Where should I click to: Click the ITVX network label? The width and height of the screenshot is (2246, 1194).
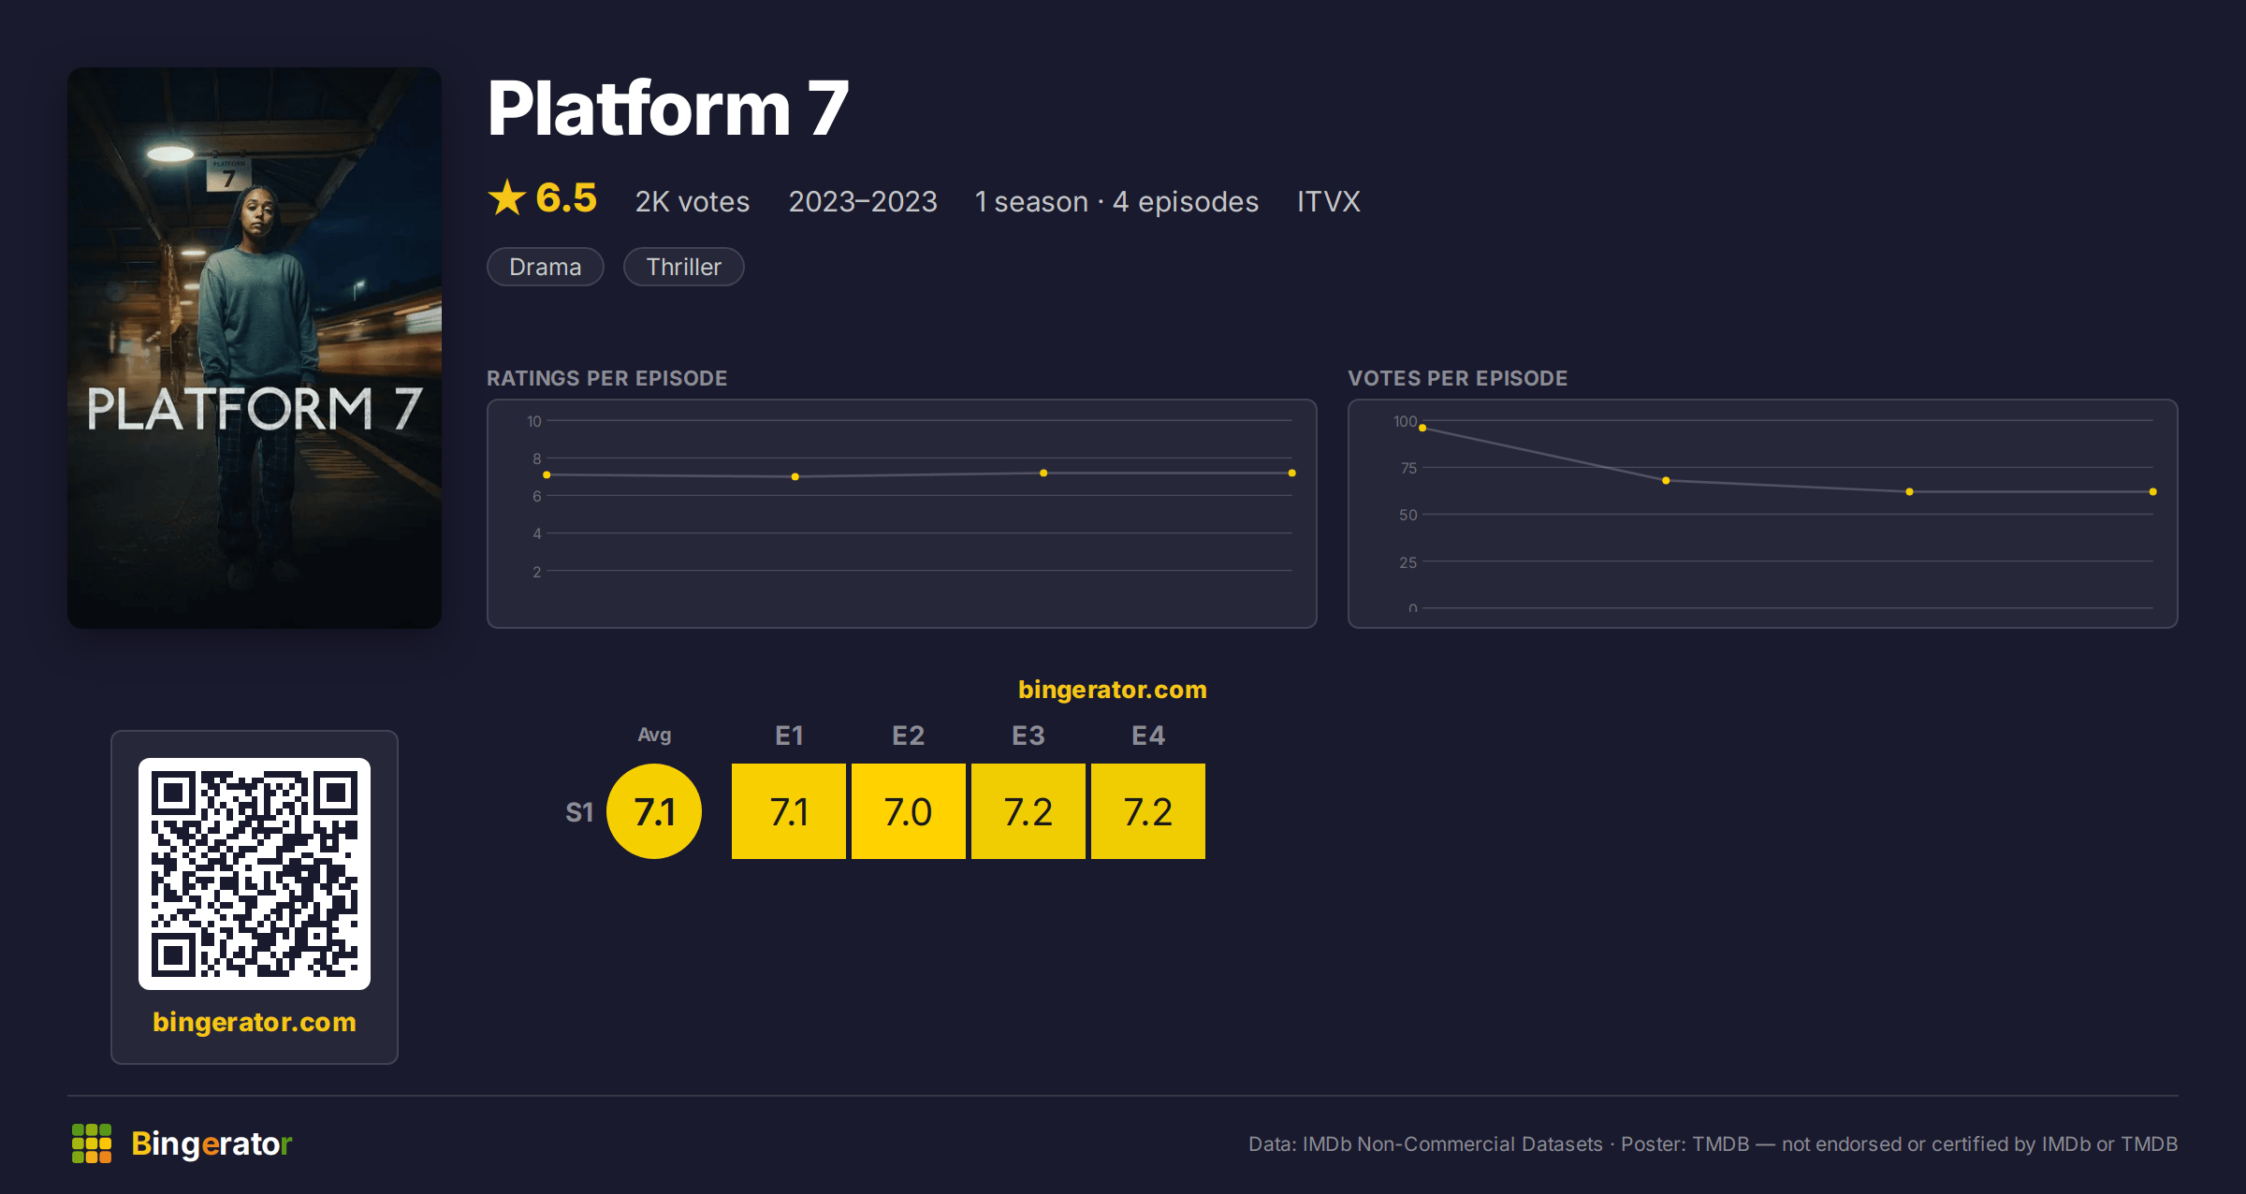click(1329, 201)
